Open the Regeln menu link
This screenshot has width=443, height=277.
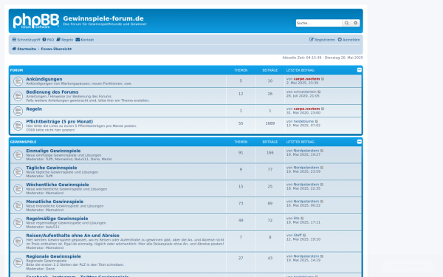65,40
